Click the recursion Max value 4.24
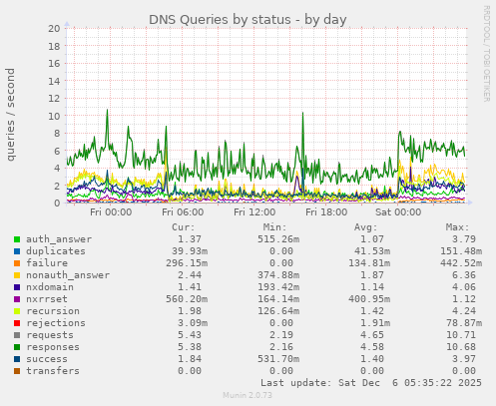The image size is (496, 406). point(464,311)
